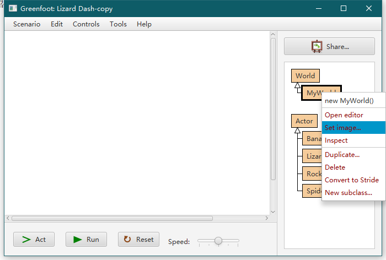Select the World class box
This screenshot has height=260, width=386.
pos(305,76)
